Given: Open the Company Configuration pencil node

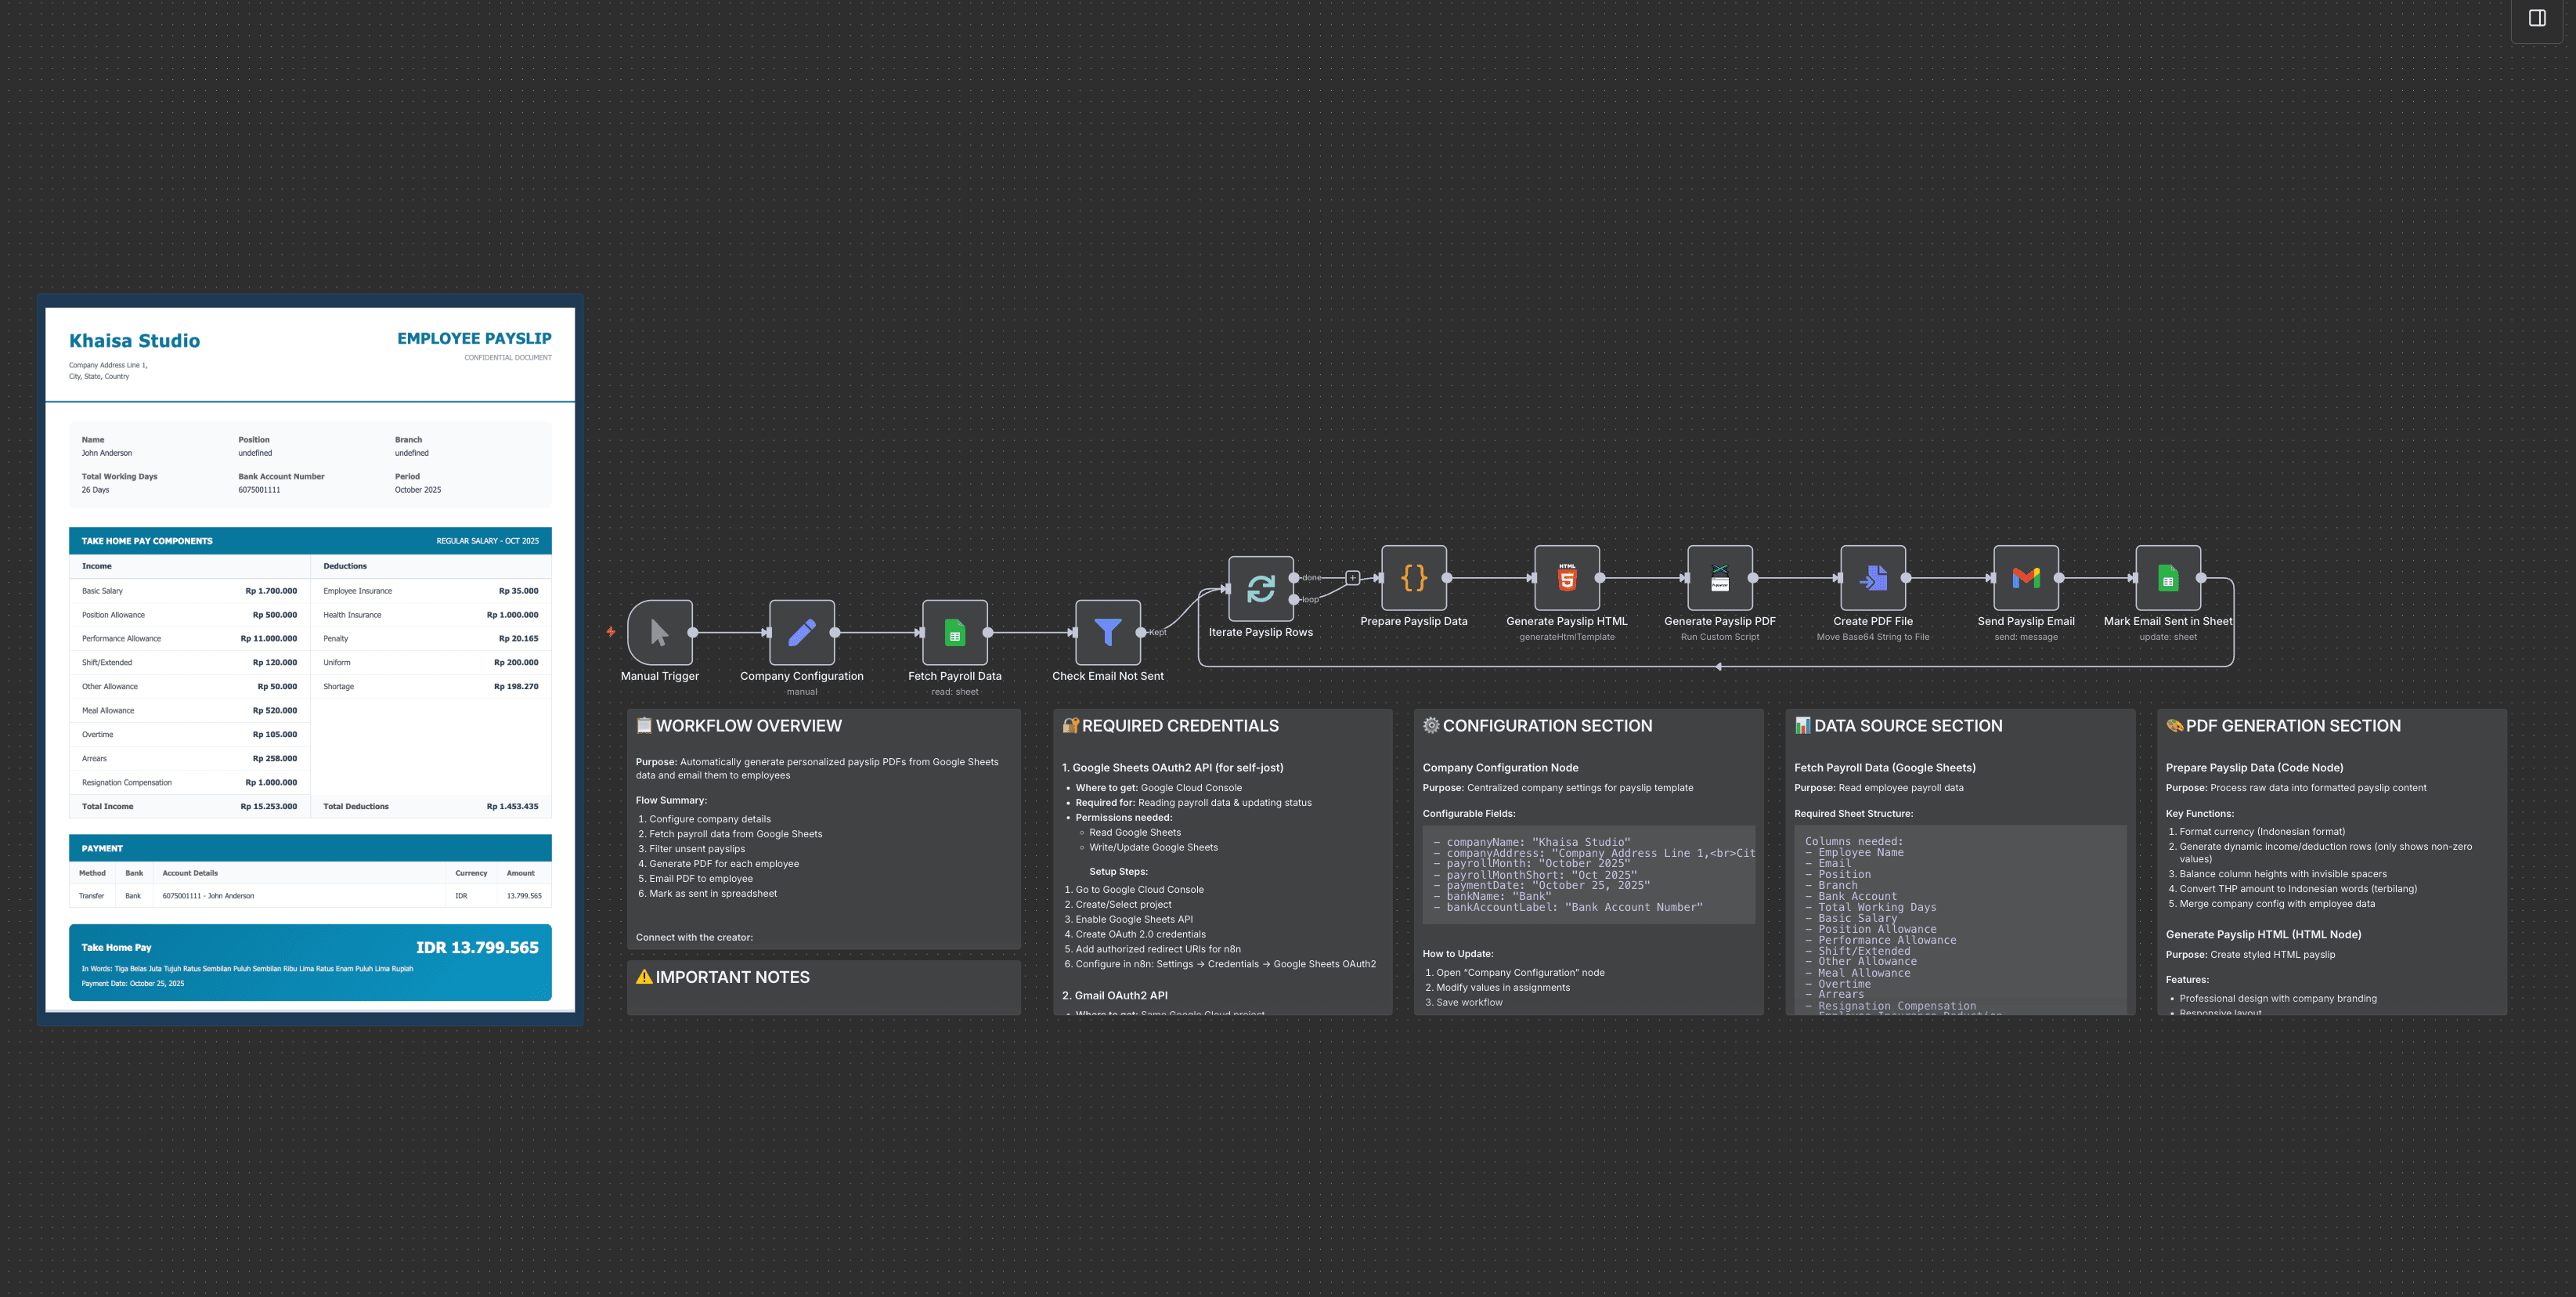Looking at the screenshot, I should (x=802, y=632).
